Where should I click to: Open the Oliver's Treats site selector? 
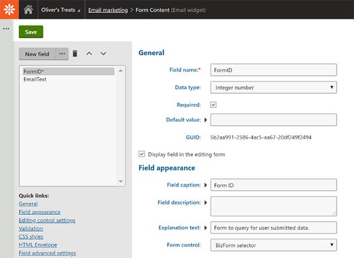(61, 10)
